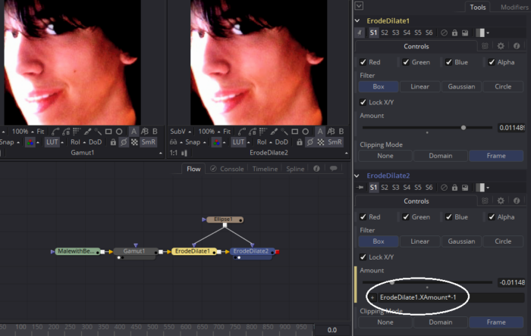Select the Flow tab

coord(193,169)
